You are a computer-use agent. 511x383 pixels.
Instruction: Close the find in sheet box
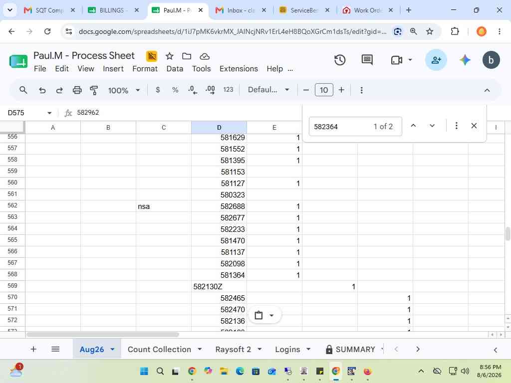point(474,126)
